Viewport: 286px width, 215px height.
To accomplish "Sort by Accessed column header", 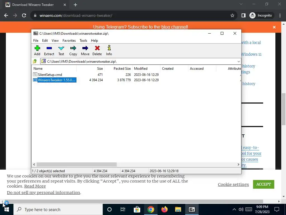I will point(202,69).
